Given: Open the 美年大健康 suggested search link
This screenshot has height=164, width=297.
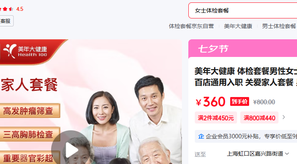Looking at the screenshot, I should coord(238,26).
